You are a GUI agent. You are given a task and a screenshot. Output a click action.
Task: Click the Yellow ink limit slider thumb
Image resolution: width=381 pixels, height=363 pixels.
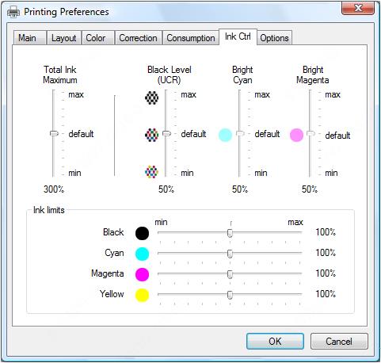tap(230, 295)
